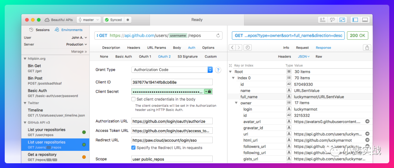Image resolution: width=394 pixels, height=168 pixels.
Task: Select the S3 Signature auth type
Action: tap(188, 56)
